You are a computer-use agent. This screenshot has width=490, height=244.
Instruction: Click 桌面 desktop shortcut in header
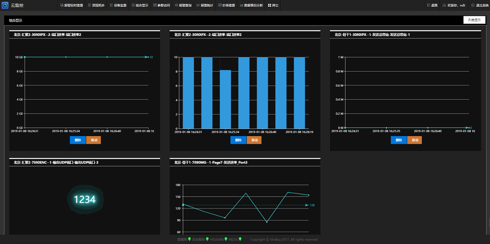432,6
